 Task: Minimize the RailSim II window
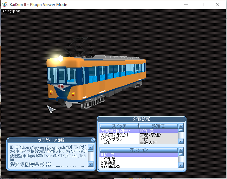click(x=186, y=5)
